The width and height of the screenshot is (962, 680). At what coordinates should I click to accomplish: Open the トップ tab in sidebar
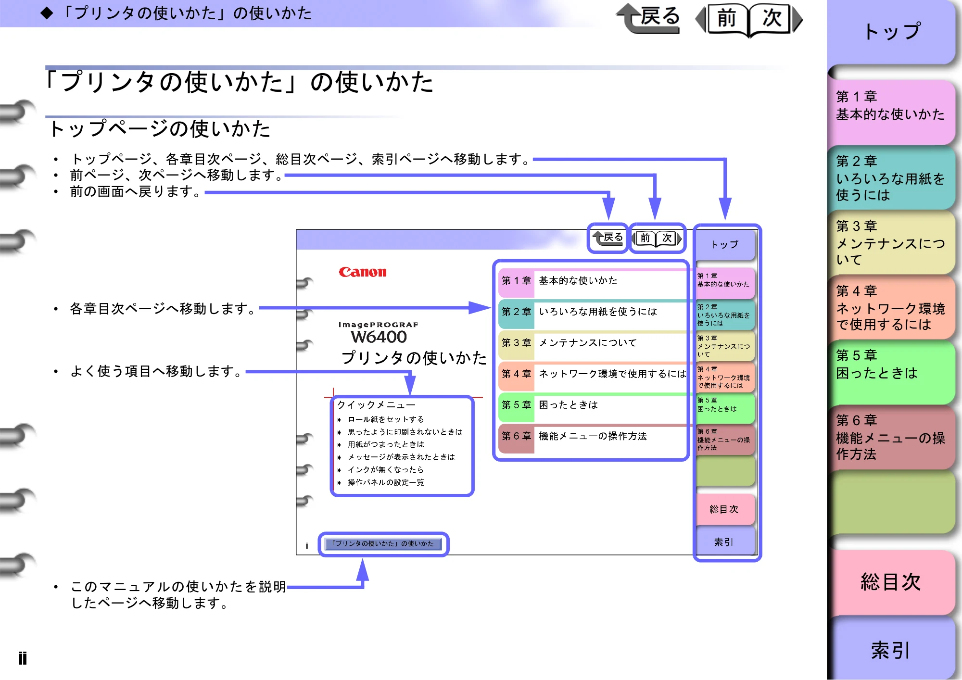[x=891, y=32]
